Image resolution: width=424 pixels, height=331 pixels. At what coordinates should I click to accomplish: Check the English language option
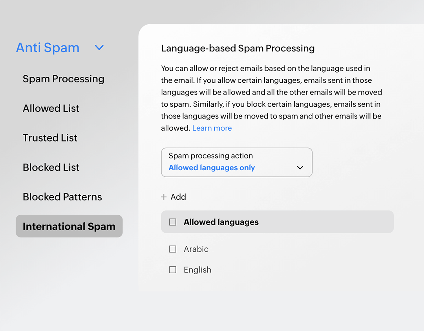tap(173, 270)
